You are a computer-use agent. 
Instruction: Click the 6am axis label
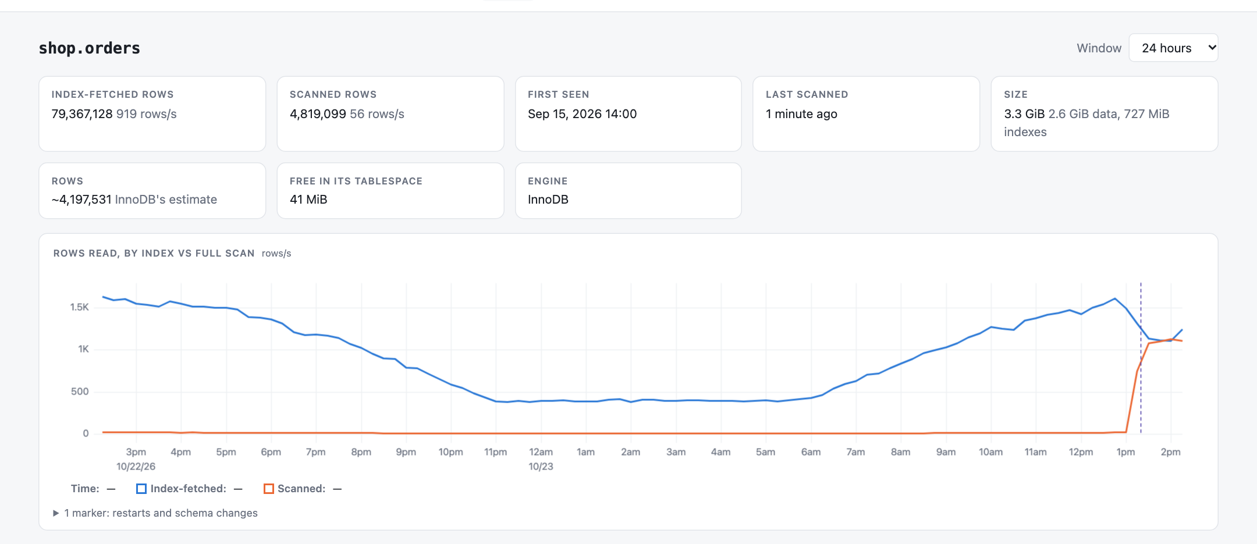pos(811,452)
